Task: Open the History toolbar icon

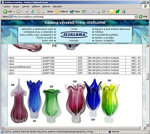Action: click(x=84, y=12)
